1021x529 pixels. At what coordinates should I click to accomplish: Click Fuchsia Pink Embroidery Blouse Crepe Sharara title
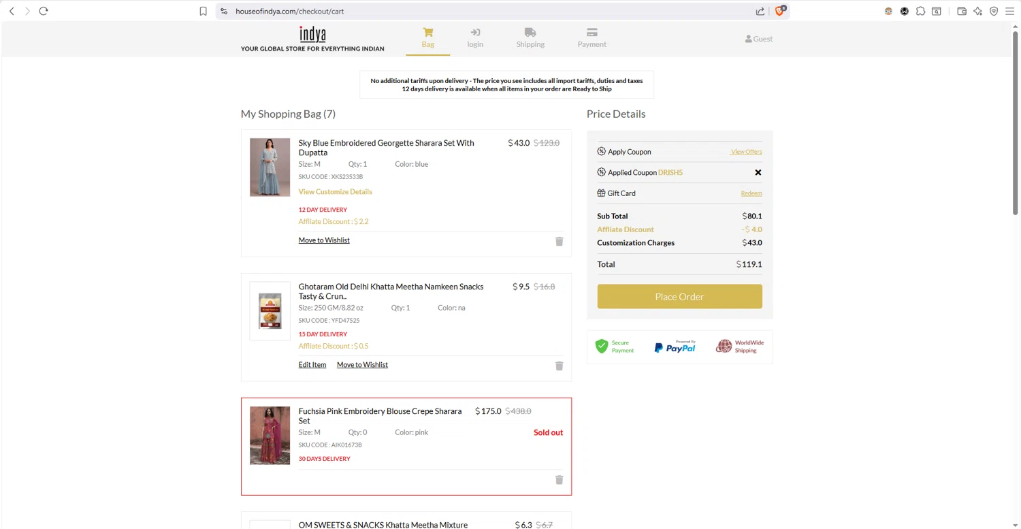click(380, 416)
